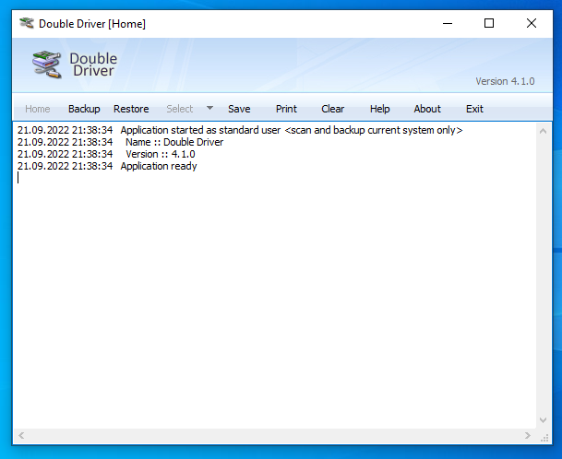
Task: Clear the log window
Action: [x=332, y=109]
